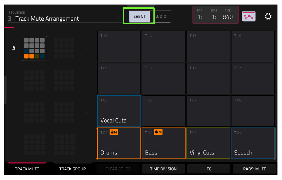Viewport: 282px width, 180px height.
Task: Select pad bank D grid
Action: [x=64, y=80]
